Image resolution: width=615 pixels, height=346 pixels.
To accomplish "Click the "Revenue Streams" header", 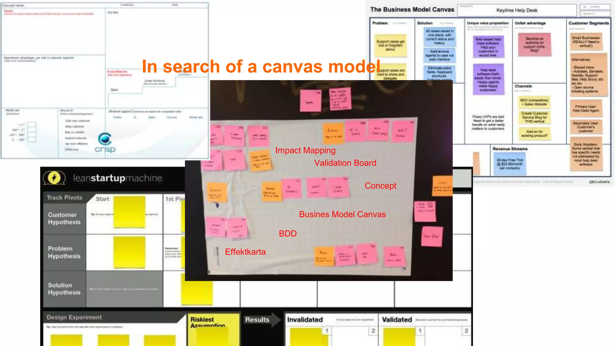I will click(510, 149).
